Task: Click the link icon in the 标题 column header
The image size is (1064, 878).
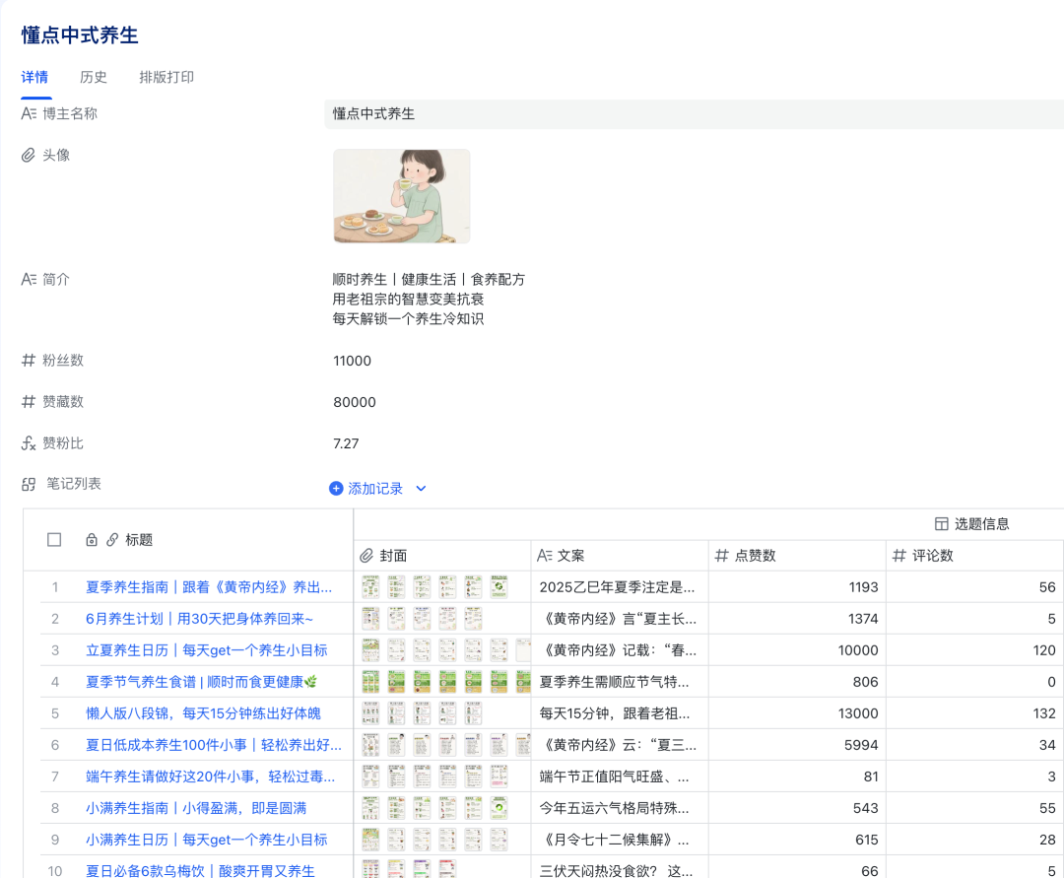Action: coord(111,540)
